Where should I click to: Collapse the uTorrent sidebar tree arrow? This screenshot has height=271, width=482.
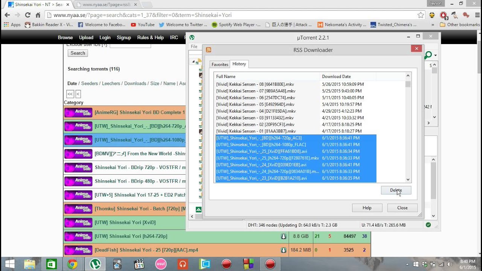pos(194,61)
